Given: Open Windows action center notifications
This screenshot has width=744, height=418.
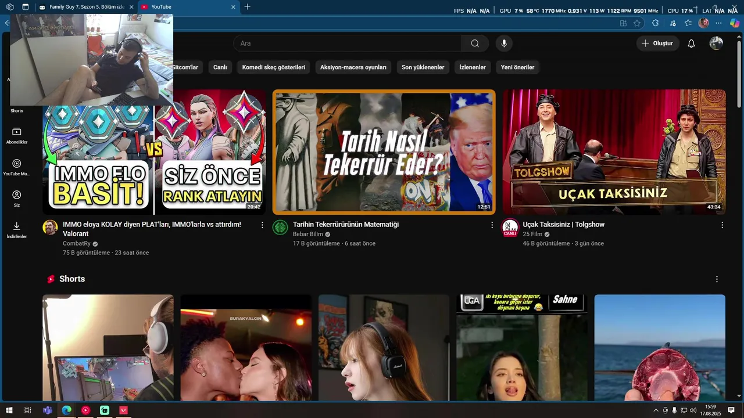Looking at the screenshot, I should (x=731, y=410).
